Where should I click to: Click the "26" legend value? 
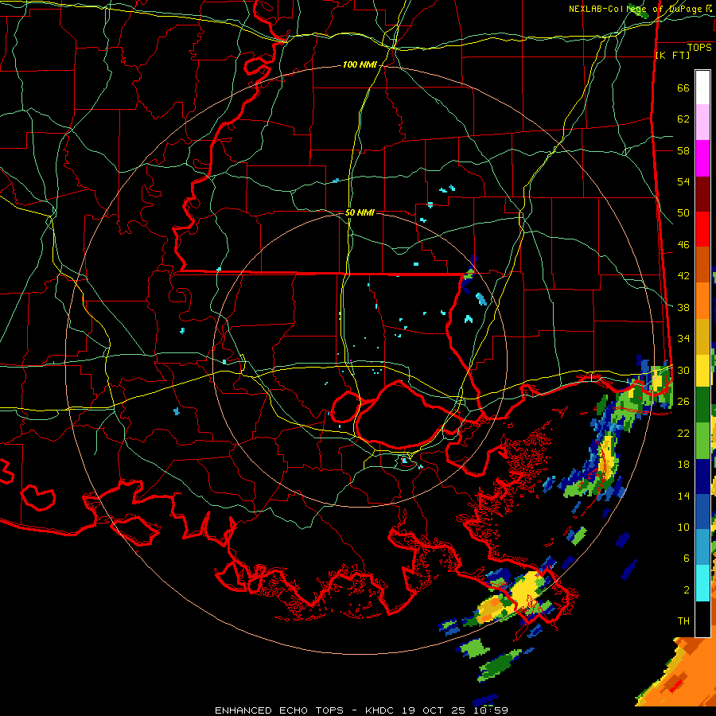(683, 402)
